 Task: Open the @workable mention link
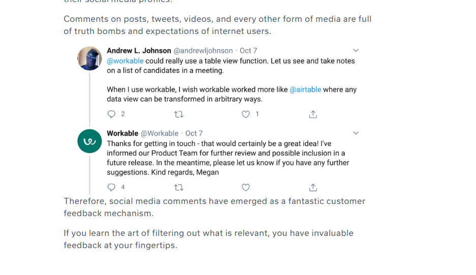coord(125,61)
